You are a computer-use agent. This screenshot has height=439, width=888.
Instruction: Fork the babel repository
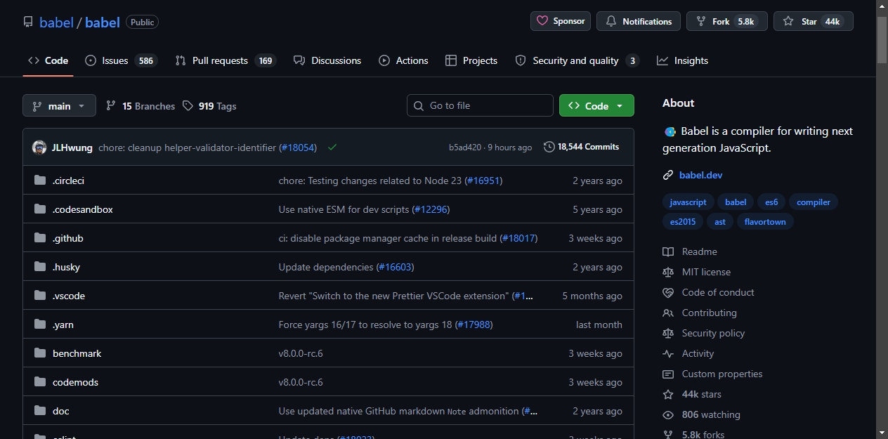pos(727,21)
